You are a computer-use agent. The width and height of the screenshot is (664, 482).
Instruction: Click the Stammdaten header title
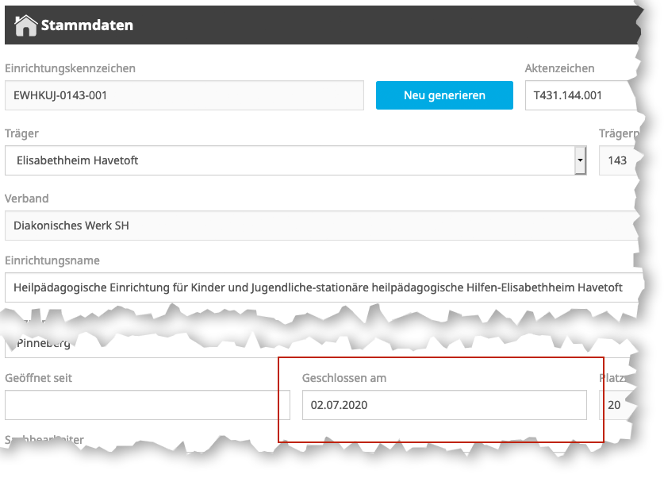pos(87,25)
